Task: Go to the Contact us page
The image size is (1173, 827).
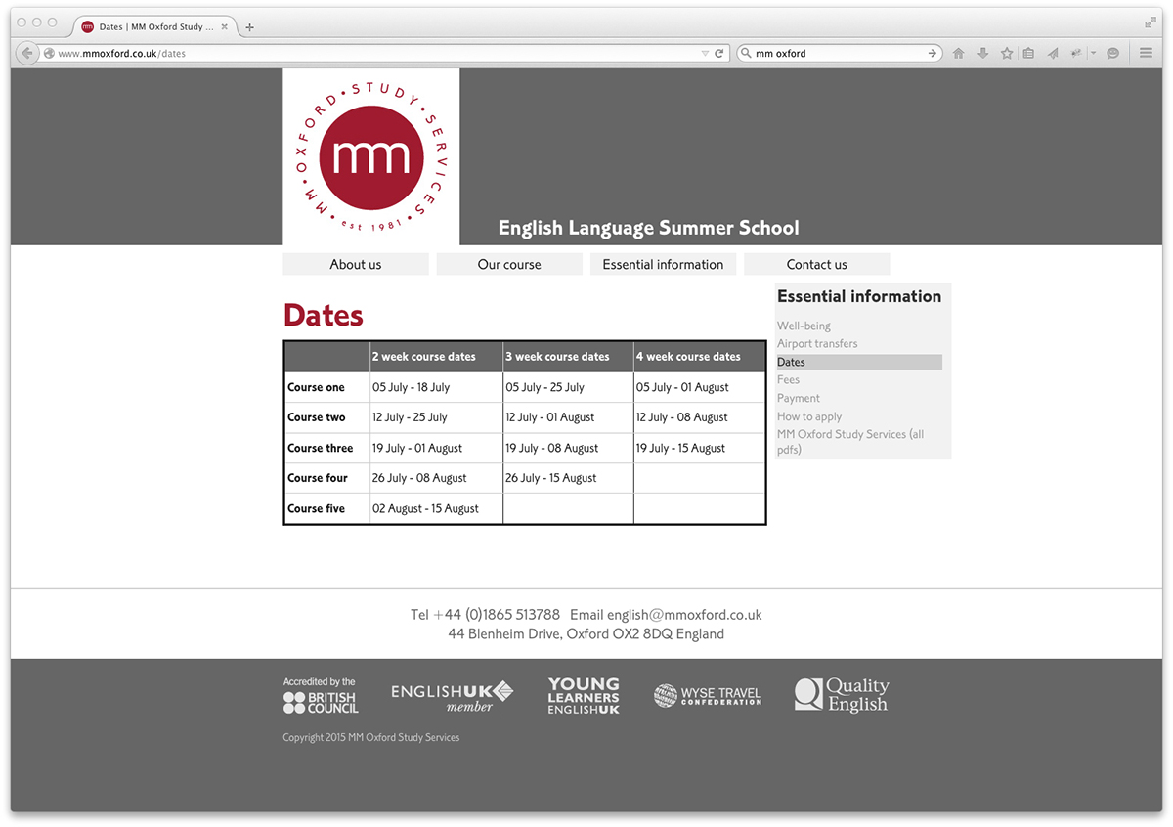Action: [x=816, y=264]
